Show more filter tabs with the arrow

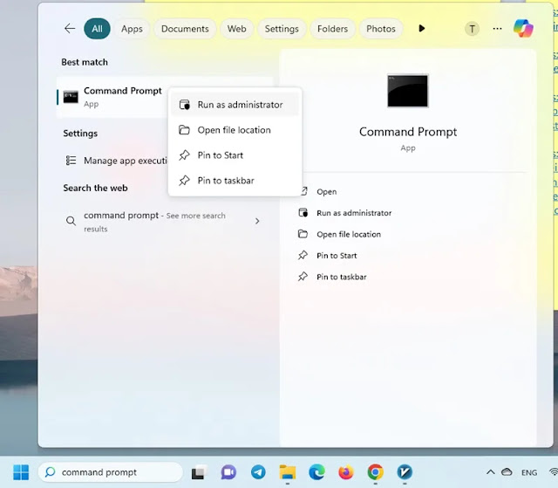tap(422, 29)
